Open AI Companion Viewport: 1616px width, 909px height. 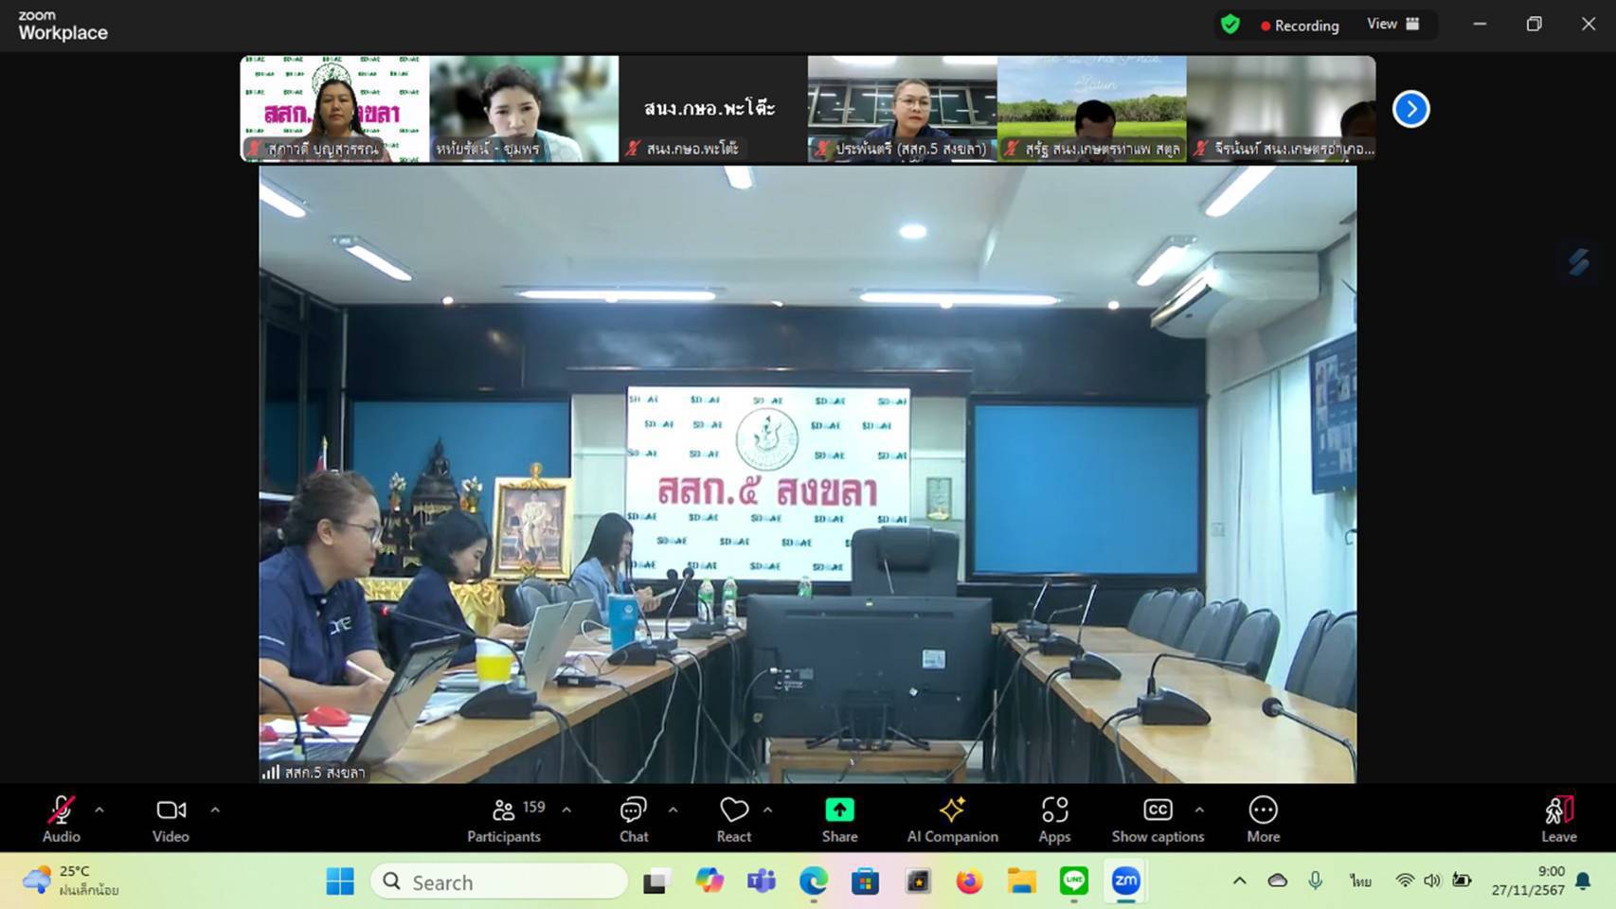(x=952, y=819)
